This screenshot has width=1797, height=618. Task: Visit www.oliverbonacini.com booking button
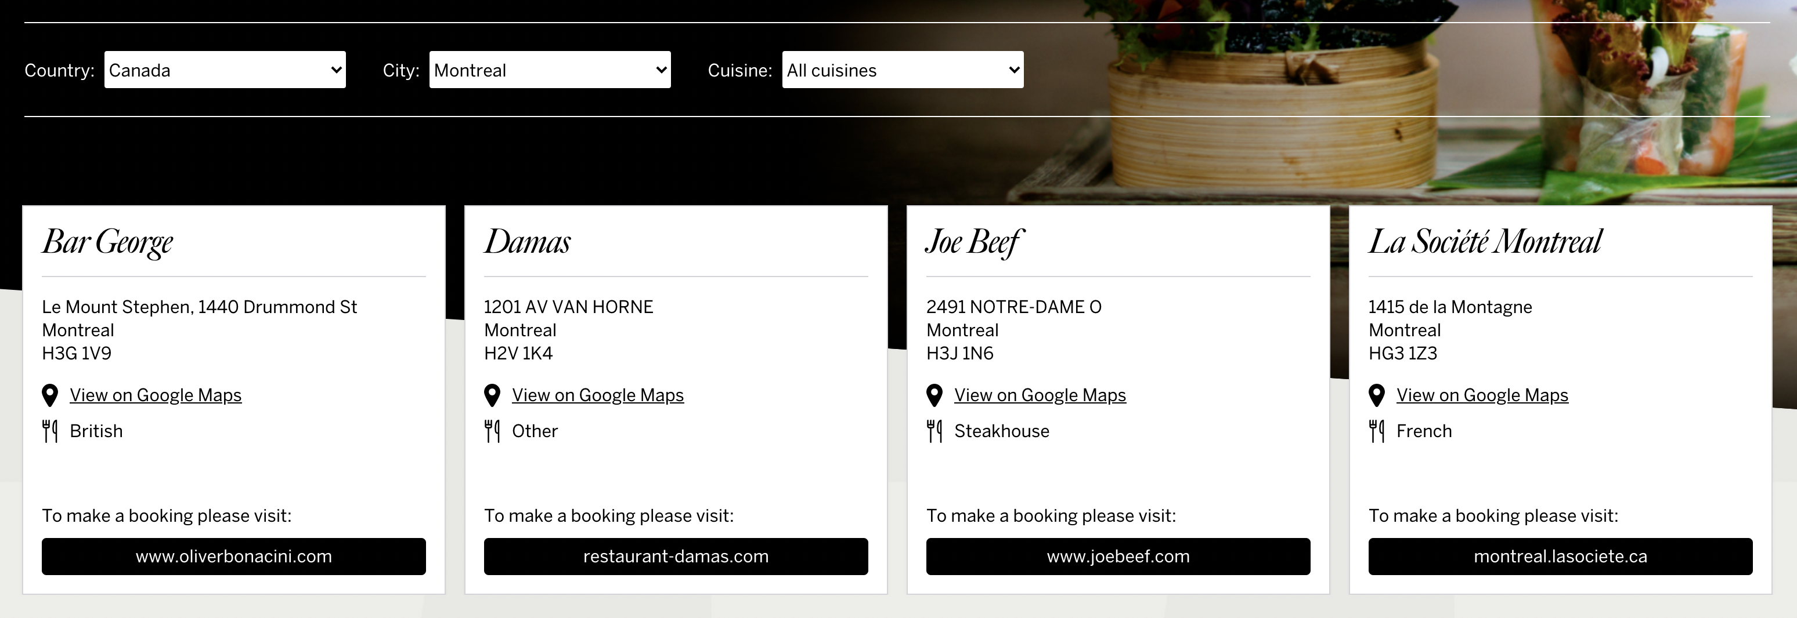click(x=234, y=556)
